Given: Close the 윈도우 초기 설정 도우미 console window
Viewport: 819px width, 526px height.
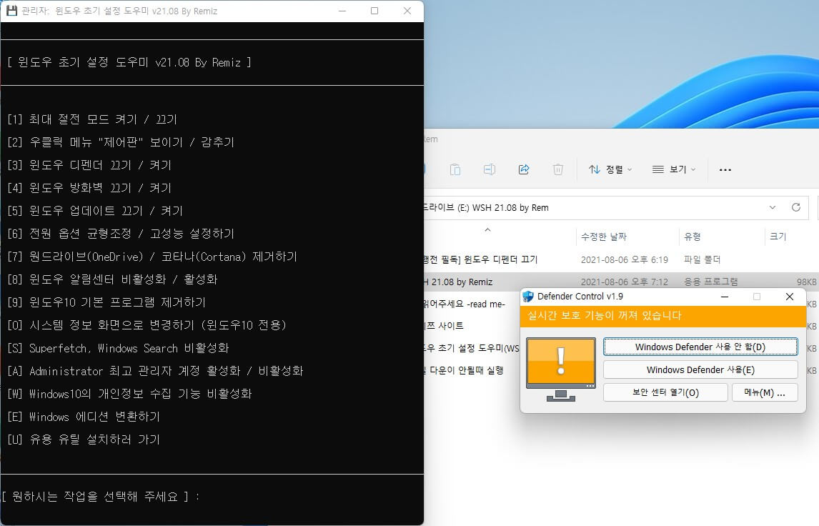Looking at the screenshot, I should (407, 11).
